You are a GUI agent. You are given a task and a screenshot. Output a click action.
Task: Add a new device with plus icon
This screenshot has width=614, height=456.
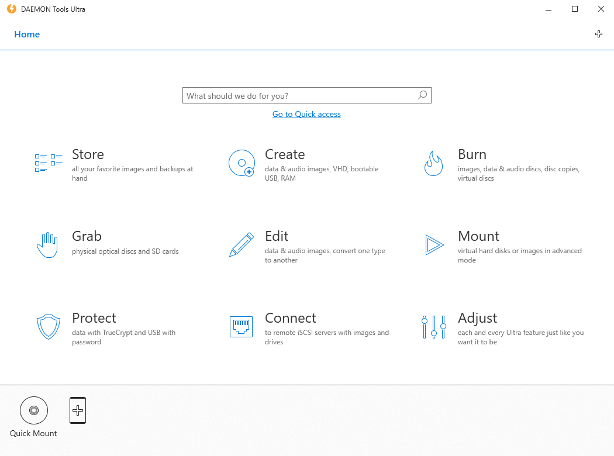coord(78,410)
